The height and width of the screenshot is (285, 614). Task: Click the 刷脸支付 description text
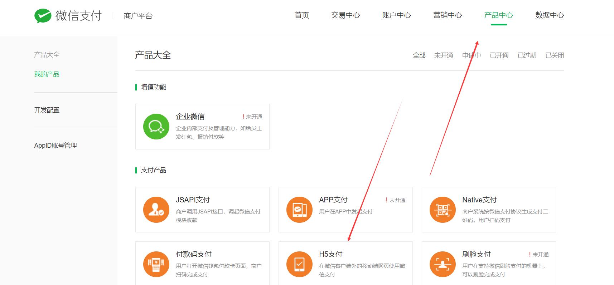coord(504,270)
